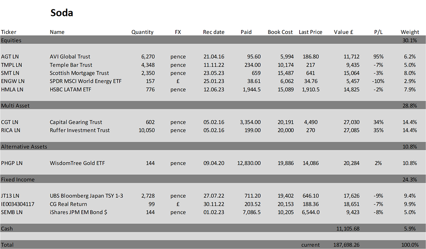Select Scottish Mortgage value 15,064
426x249 pixels.
pos(351,73)
